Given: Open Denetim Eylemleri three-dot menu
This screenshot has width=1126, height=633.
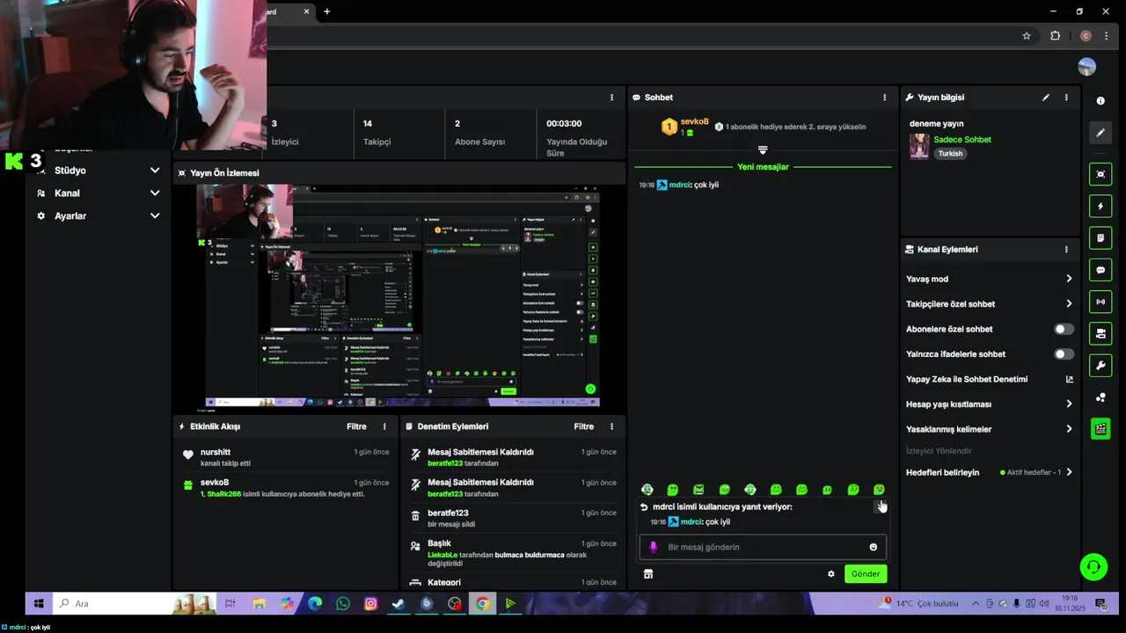Looking at the screenshot, I should tap(611, 426).
